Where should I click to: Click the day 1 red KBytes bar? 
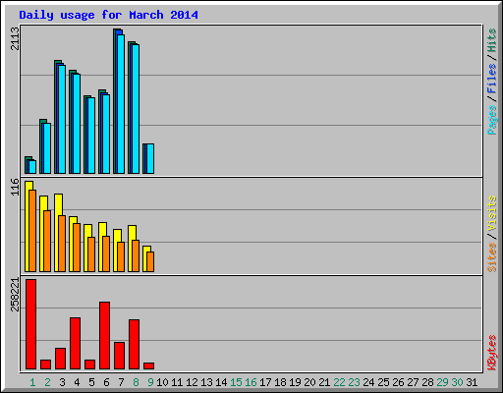tap(31, 324)
